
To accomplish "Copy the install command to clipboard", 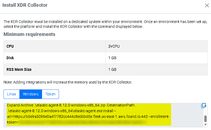I will (203, 106).
